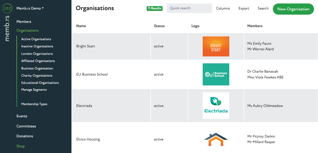Open the Donations sidebar item

pyautogui.click(x=25, y=136)
